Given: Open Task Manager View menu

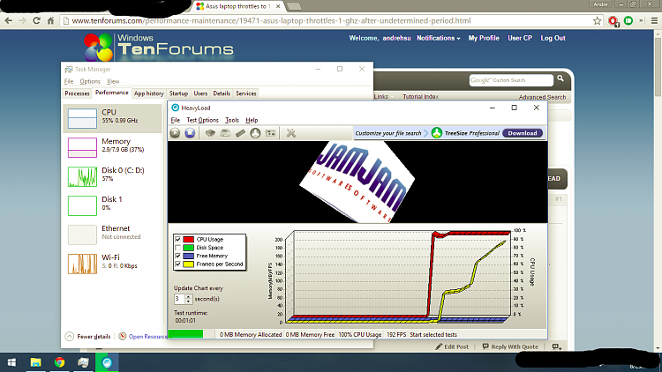Looking at the screenshot, I should click(113, 81).
